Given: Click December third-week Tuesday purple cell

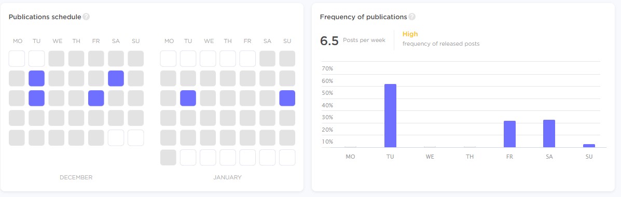Looking at the screenshot, I should [x=36, y=98].
